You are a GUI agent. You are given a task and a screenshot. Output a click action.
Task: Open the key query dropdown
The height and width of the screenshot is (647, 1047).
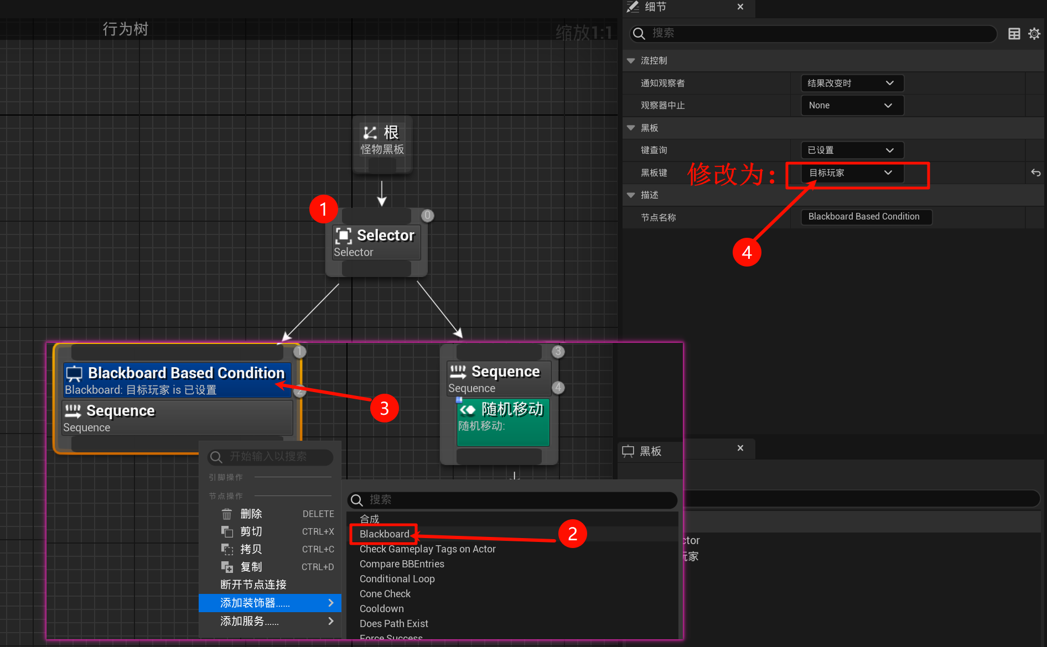click(x=852, y=150)
